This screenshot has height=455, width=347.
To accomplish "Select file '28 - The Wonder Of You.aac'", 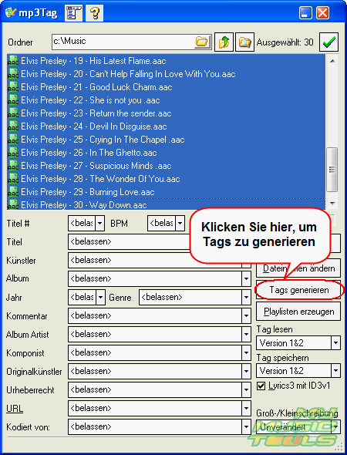I will (x=166, y=179).
